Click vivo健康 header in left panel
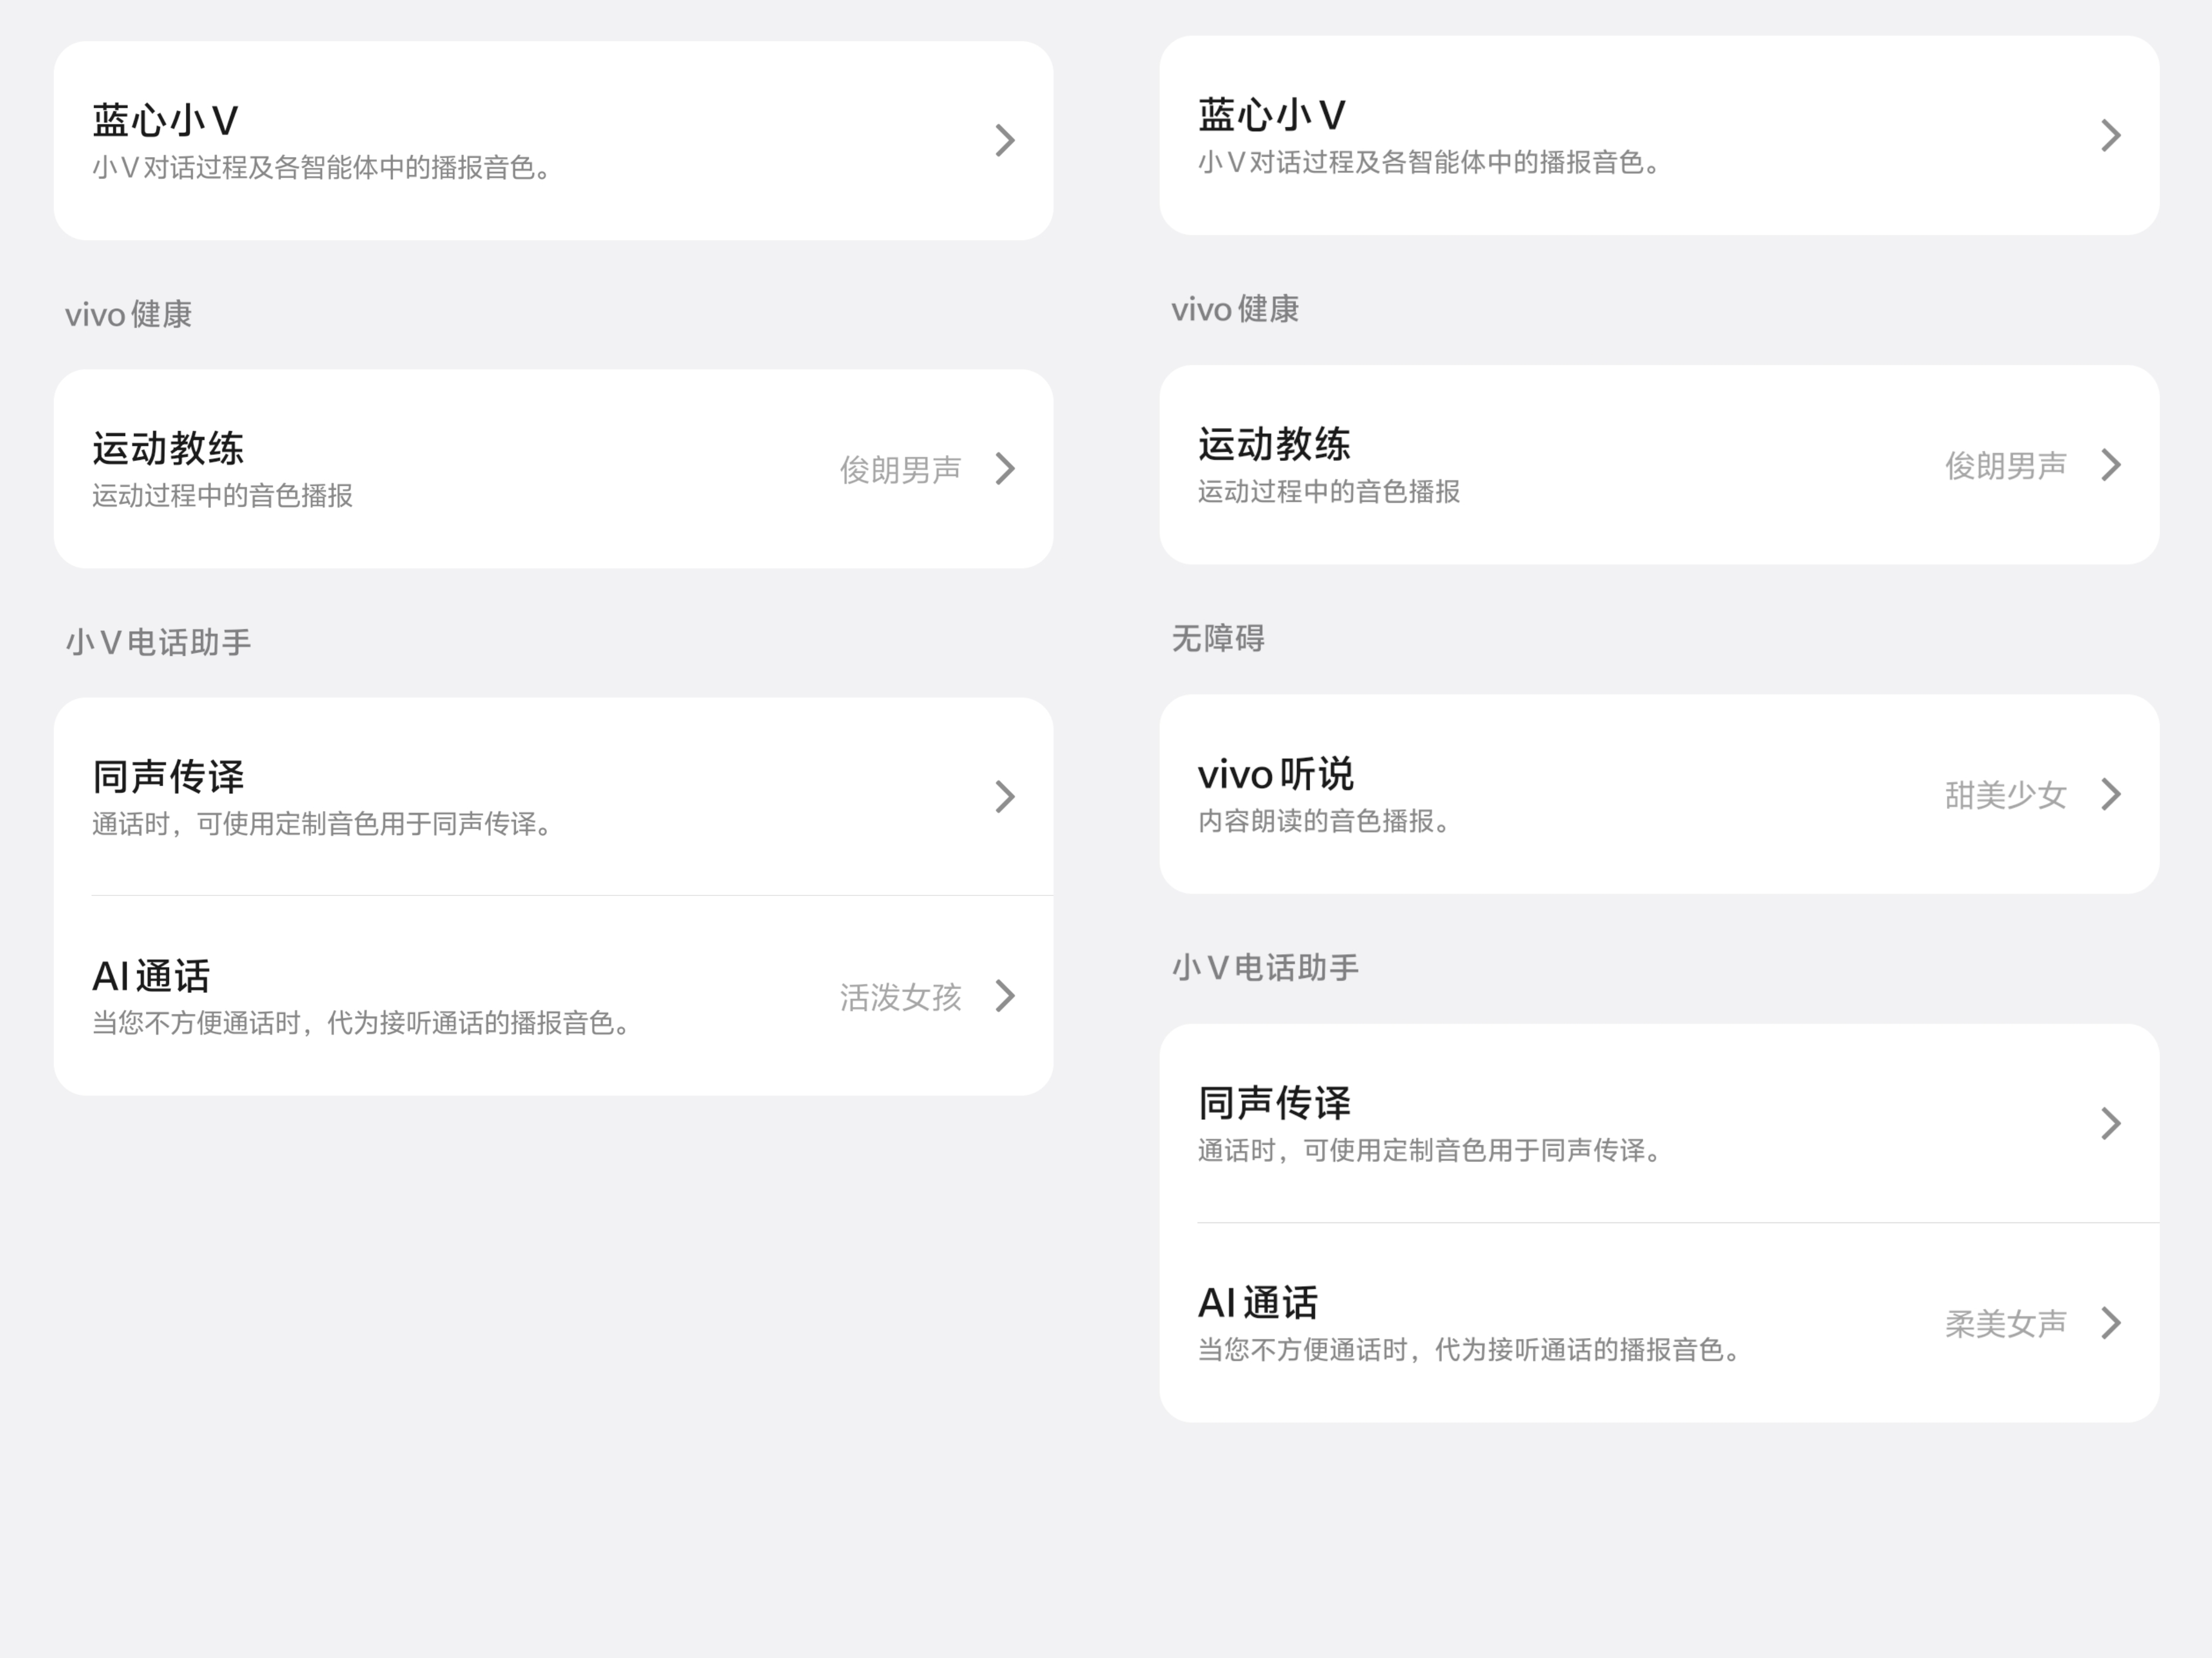The image size is (2212, 1658). coord(128,315)
